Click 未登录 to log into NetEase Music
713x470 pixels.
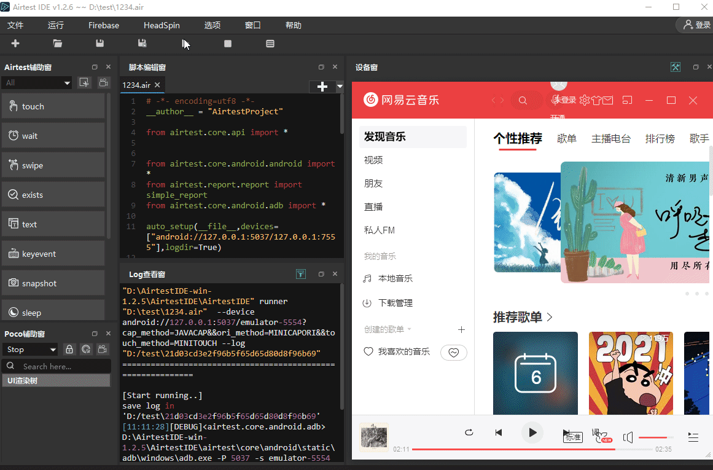tap(565, 100)
